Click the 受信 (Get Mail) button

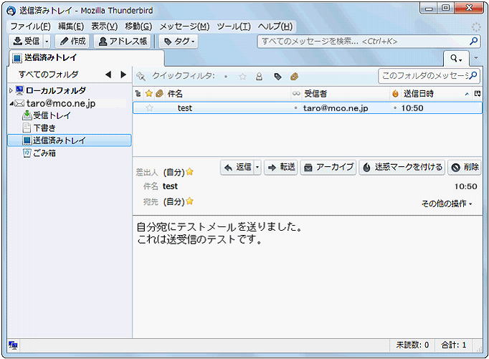[x=27, y=41]
